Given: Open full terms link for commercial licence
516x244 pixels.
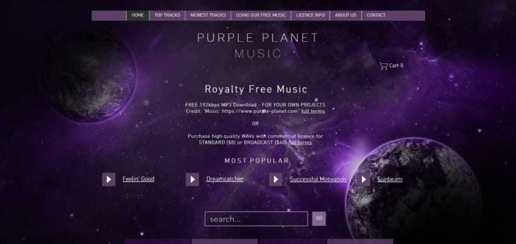Looking at the screenshot, I should click(x=300, y=143).
